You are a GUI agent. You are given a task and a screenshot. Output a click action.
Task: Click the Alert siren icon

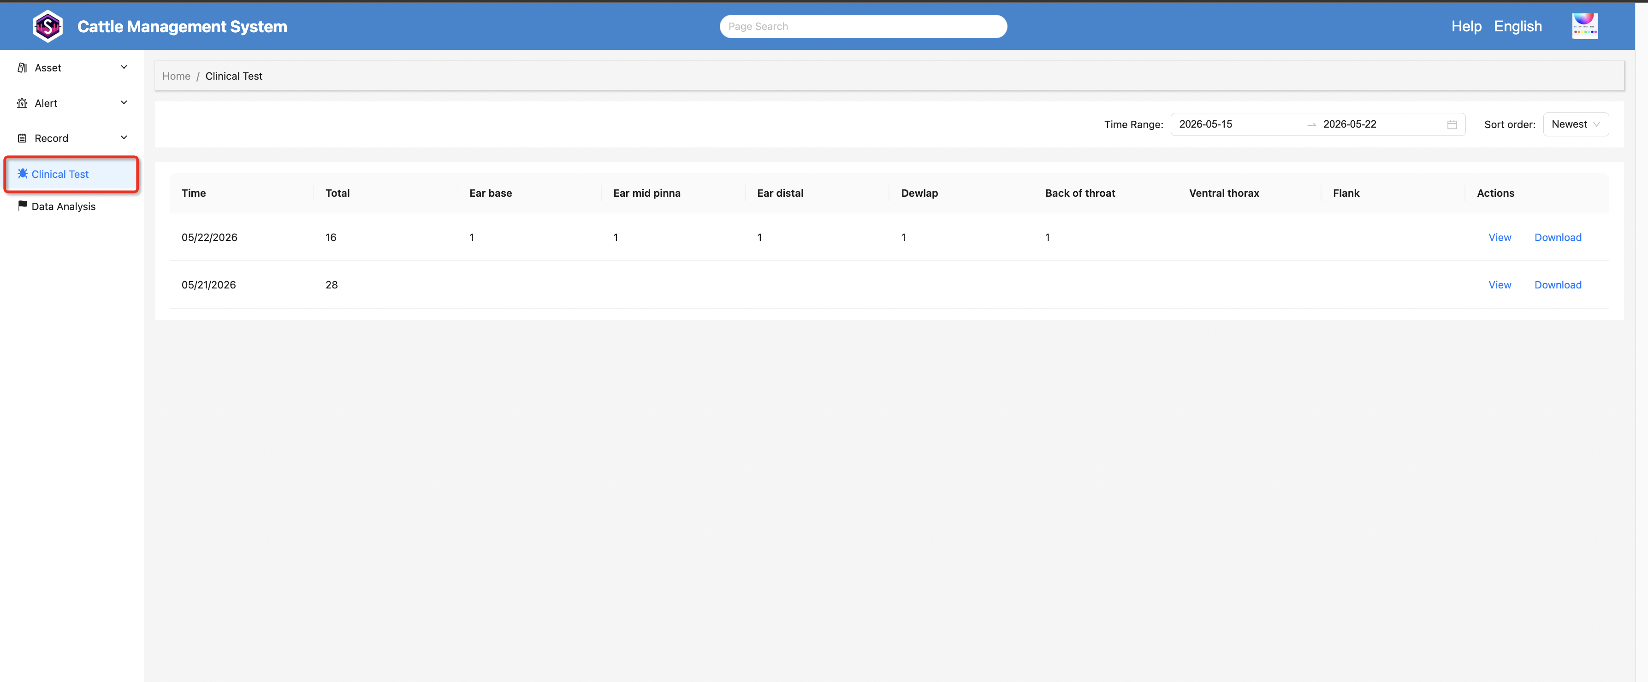pyautogui.click(x=23, y=103)
